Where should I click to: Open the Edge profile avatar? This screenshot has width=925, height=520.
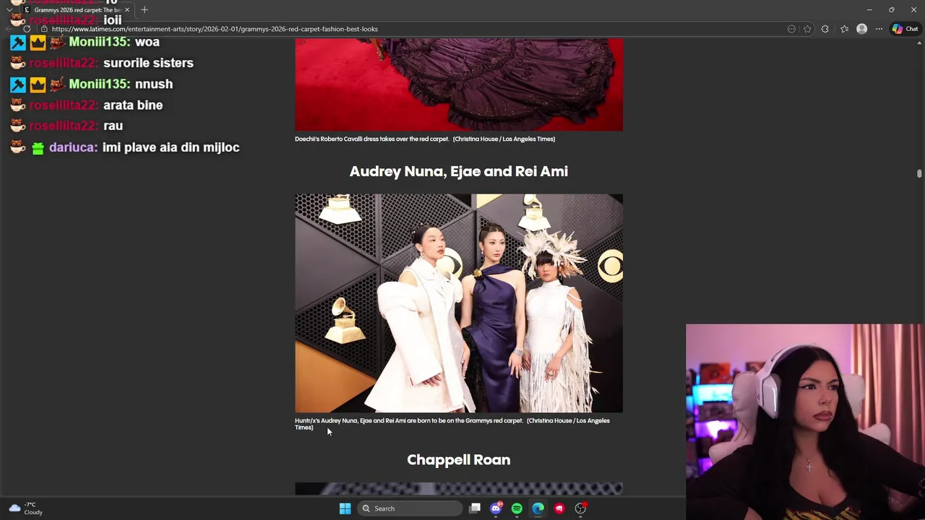tap(861, 29)
